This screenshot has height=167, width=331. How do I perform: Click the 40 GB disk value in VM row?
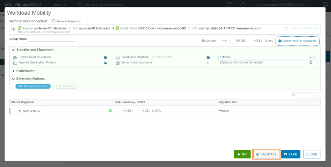click(127, 111)
